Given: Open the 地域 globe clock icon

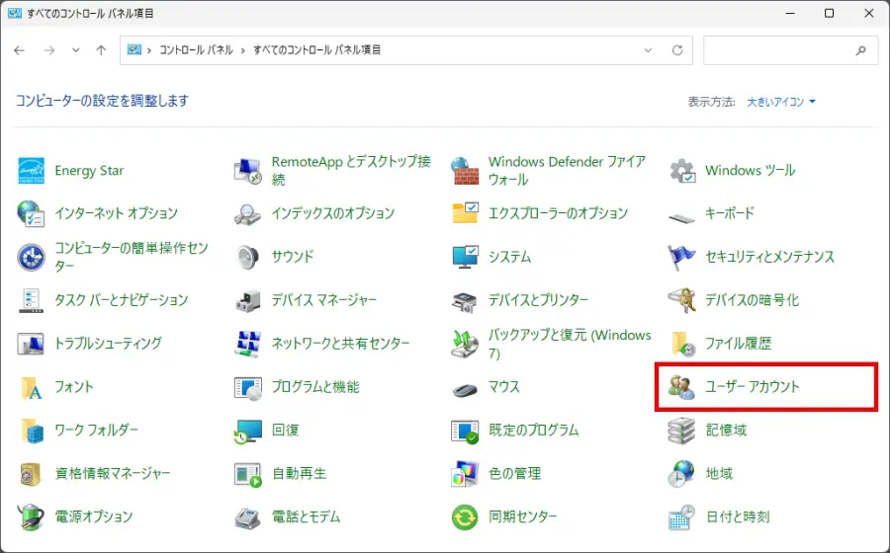Looking at the screenshot, I should [x=681, y=473].
